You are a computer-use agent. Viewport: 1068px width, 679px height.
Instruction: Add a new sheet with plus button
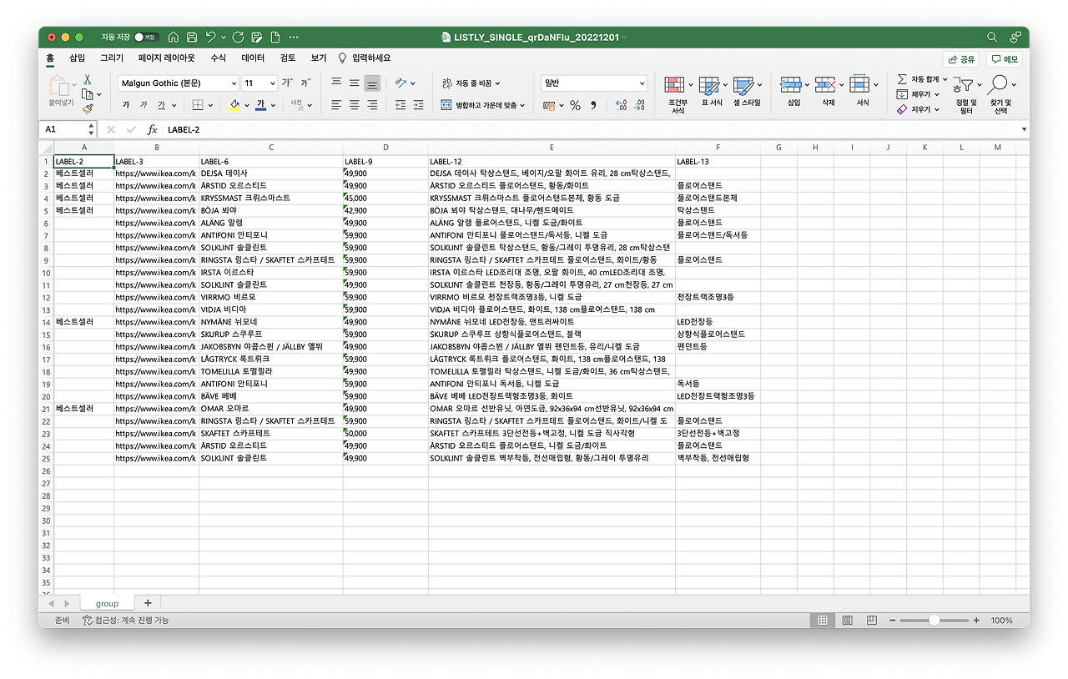point(148,602)
